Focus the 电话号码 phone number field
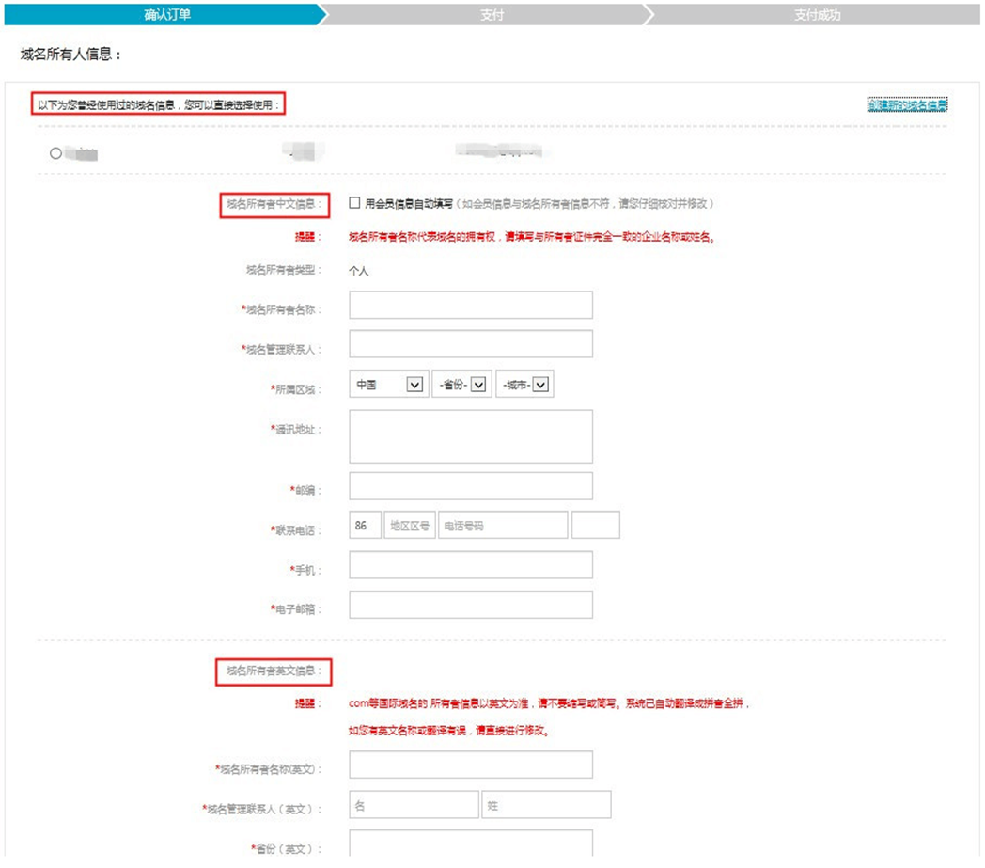The width and height of the screenshot is (985, 868). click(x=502, y=526)
